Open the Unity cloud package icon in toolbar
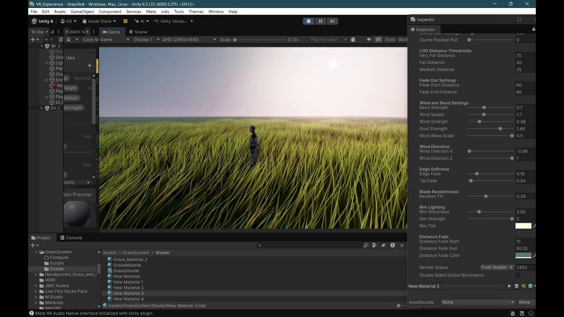Viewport: 564px width, 317px height. [x=125, y=21]
